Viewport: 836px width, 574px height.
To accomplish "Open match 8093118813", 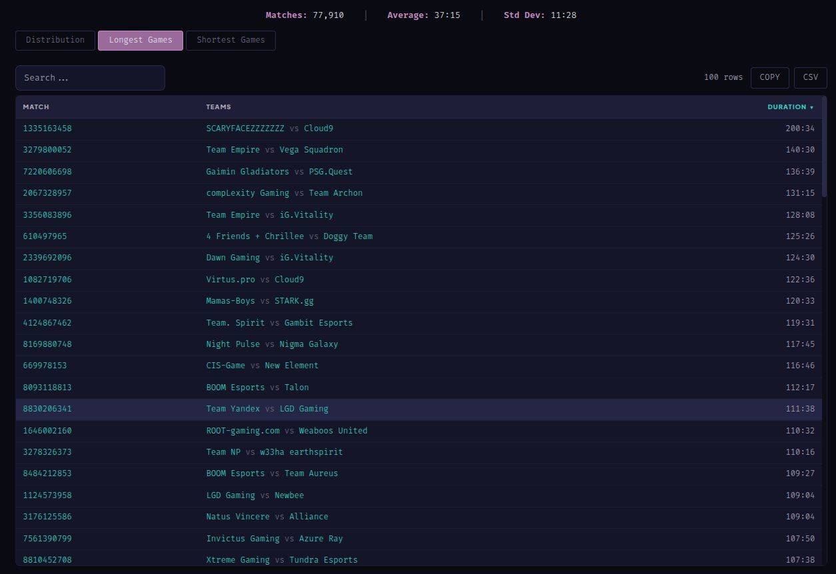I will tap(47, 388).
